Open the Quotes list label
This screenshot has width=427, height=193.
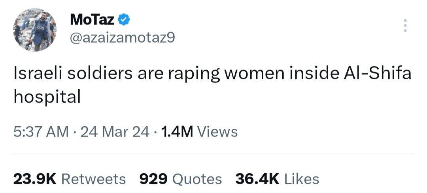(x=198, y=179)
